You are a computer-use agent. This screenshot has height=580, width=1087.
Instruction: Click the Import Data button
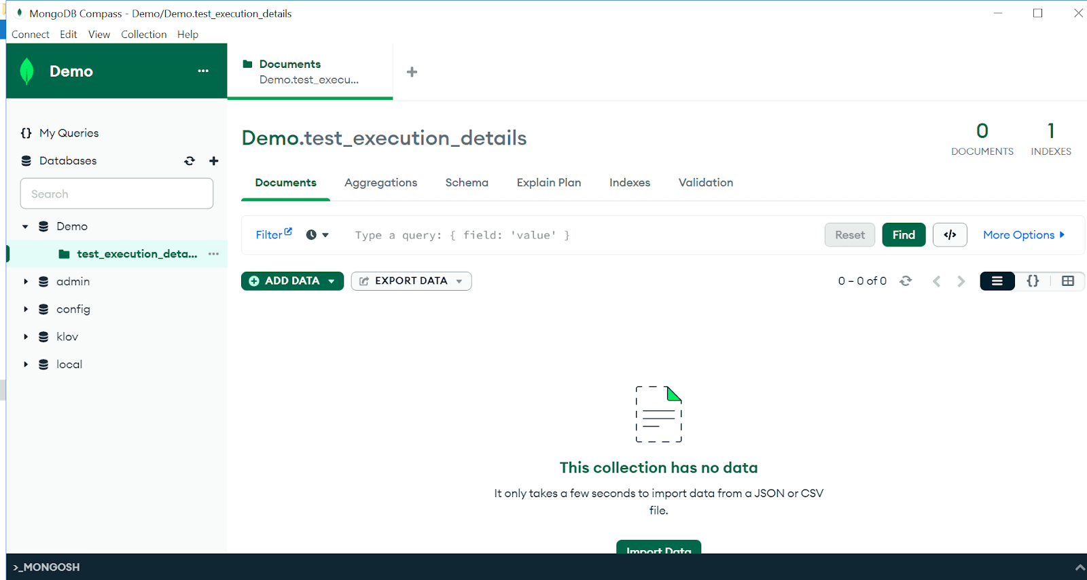[x=658, y=547]
